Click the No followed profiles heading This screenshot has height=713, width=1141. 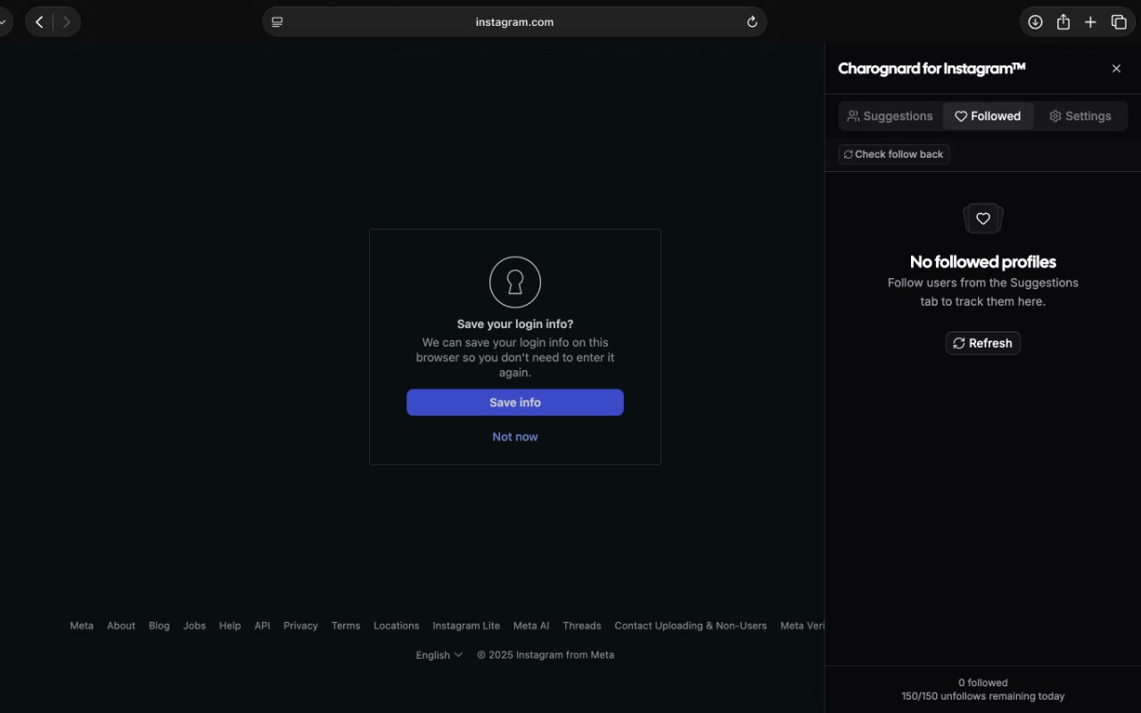click(x=983, y=262)
